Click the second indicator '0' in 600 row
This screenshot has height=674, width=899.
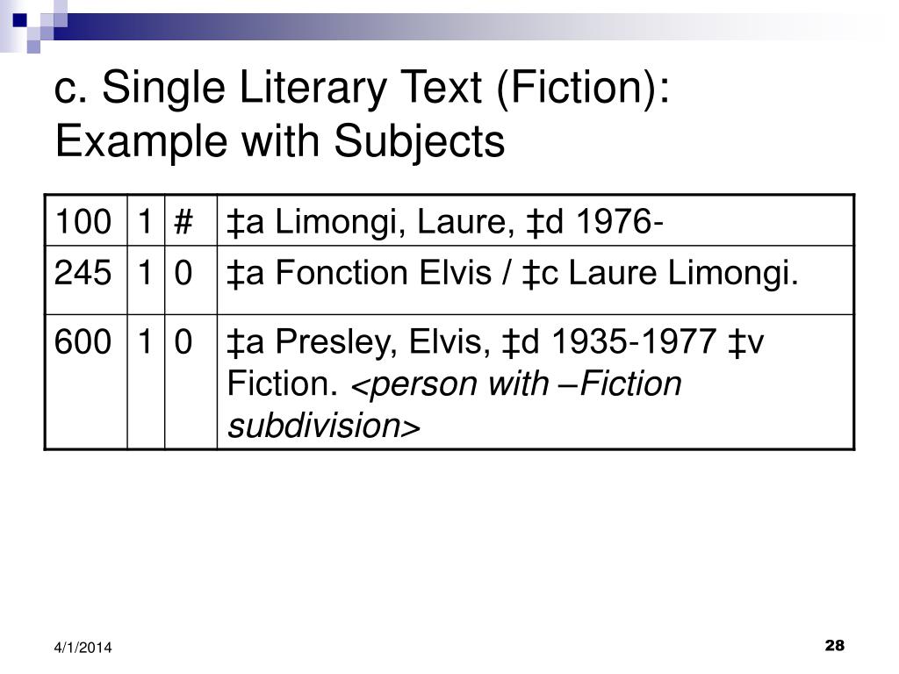tap(183, 341)
